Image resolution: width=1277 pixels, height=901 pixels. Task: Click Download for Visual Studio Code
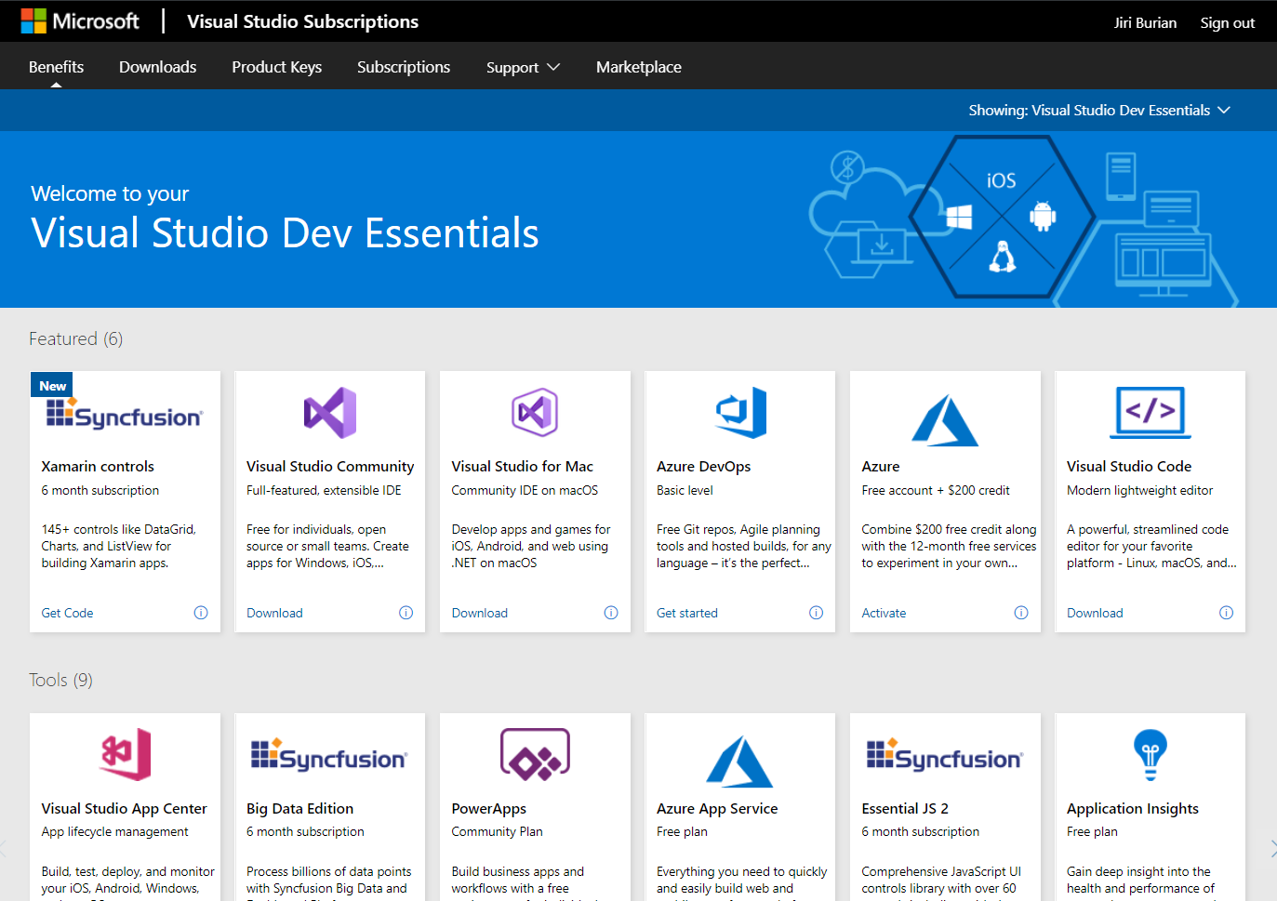click(1095, 613)
